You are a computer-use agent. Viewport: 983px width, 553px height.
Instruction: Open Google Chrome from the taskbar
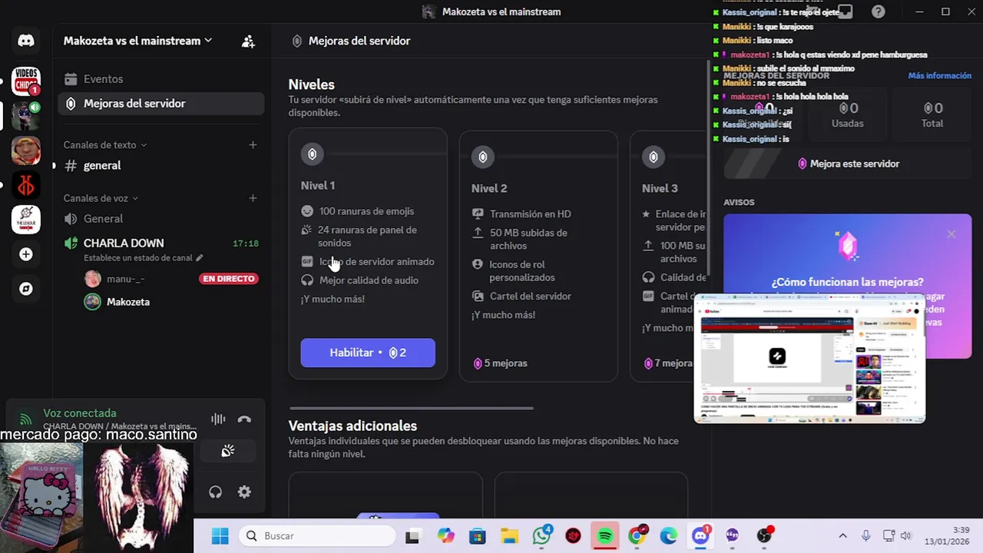(x=637, y=536)
